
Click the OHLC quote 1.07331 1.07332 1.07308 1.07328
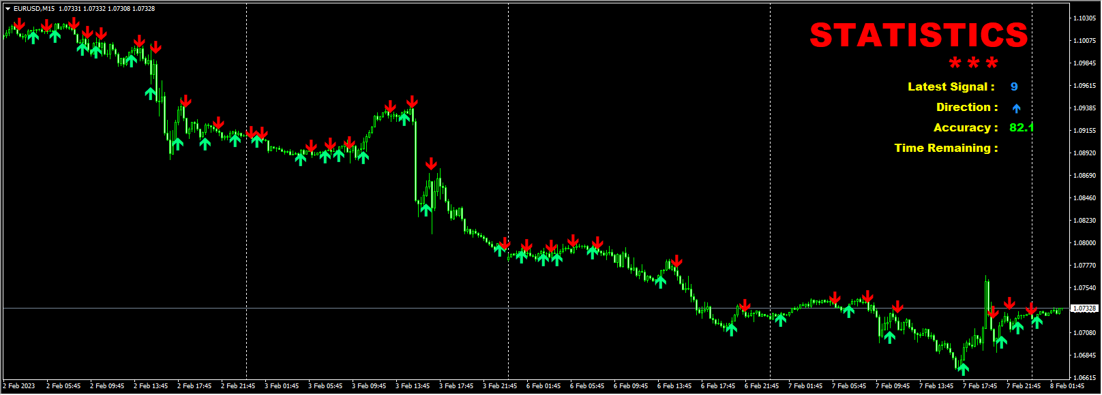[106, 9]
